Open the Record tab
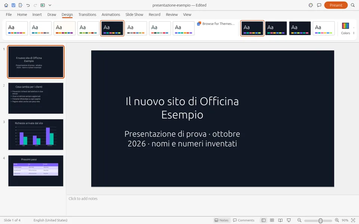 coord(154,15)
